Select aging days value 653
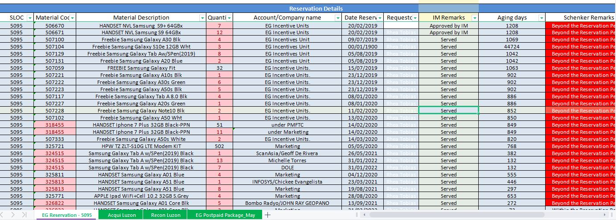 coord(512,196)
